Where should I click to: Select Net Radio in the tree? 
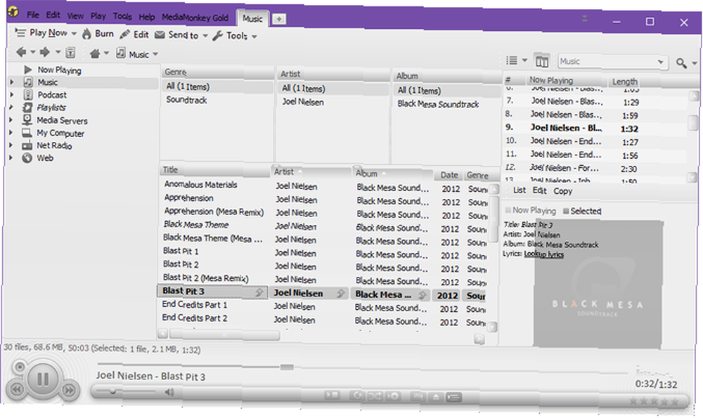coord(54,145)
